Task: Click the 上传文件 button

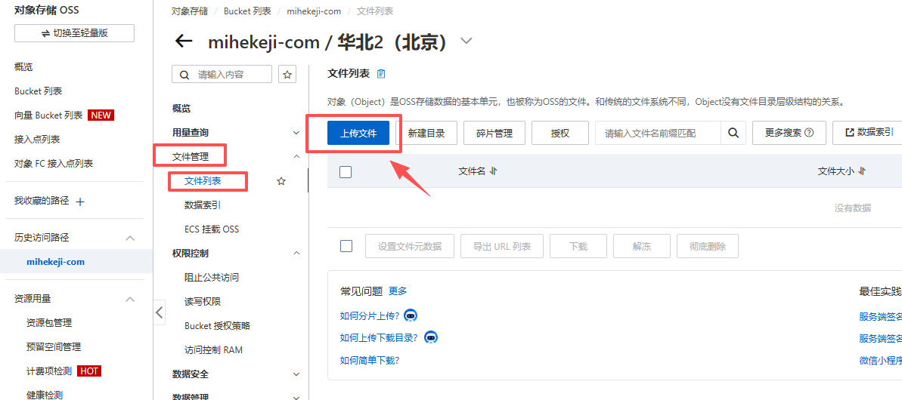Action: tap(358, 133)
